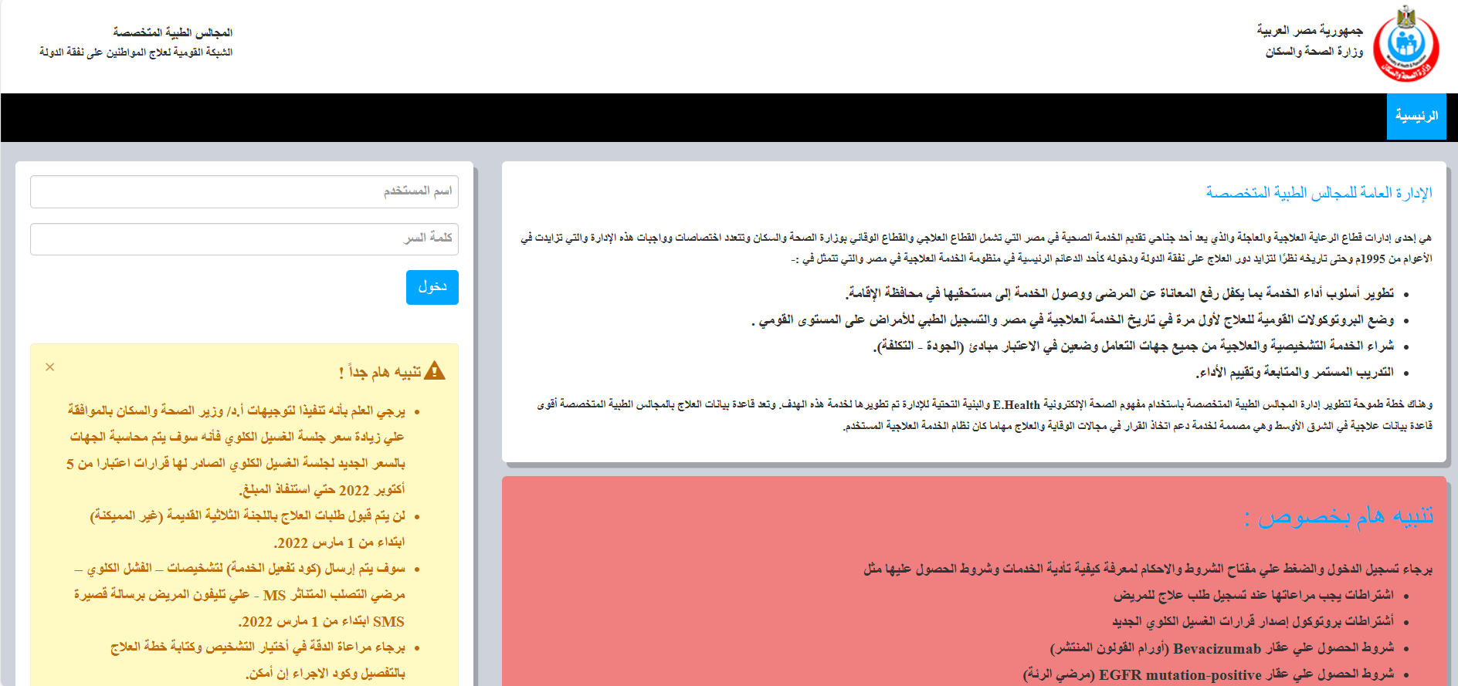The width and height of the screenshot is (1458, 686).
Task: Click text الشبكة القومية لعلاج المواطنين
Action: click(x=136, y=52)
